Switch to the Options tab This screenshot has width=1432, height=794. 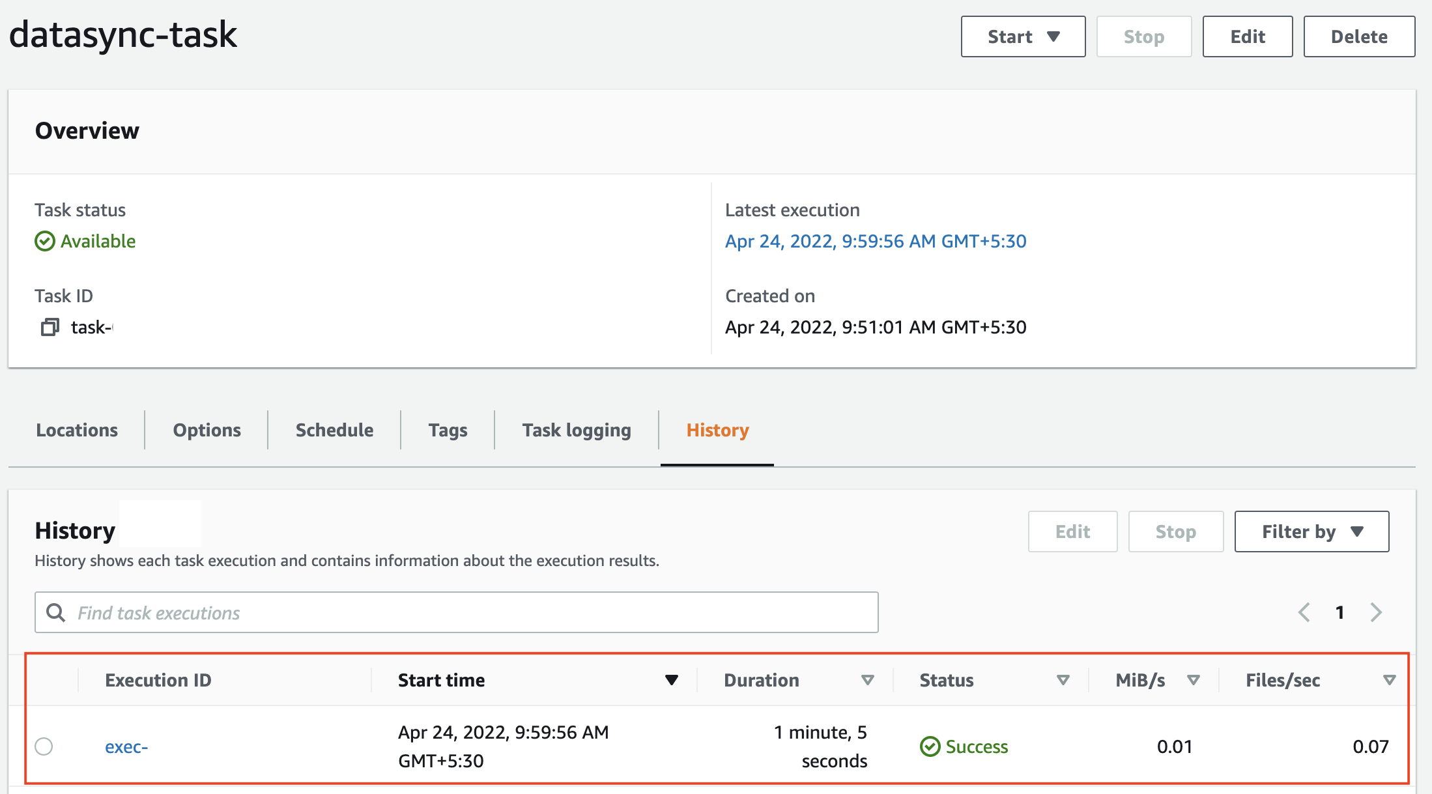pyautogui.click(x=207, y=430)
